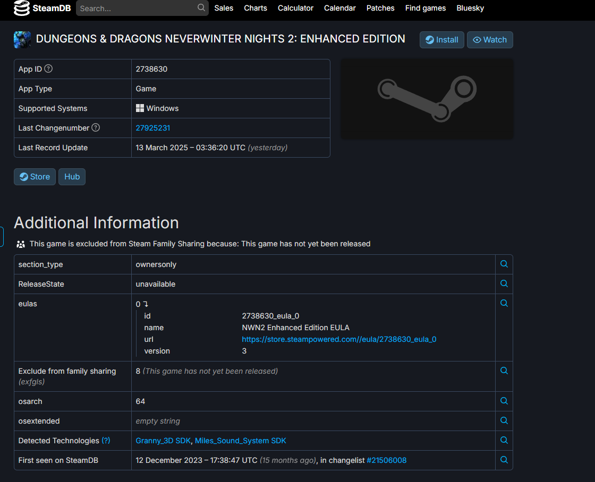This screenshot has width=595, height=482.
Task: Click the App ID help question mark
Action: pyautogui.click(x=48, y=68)
